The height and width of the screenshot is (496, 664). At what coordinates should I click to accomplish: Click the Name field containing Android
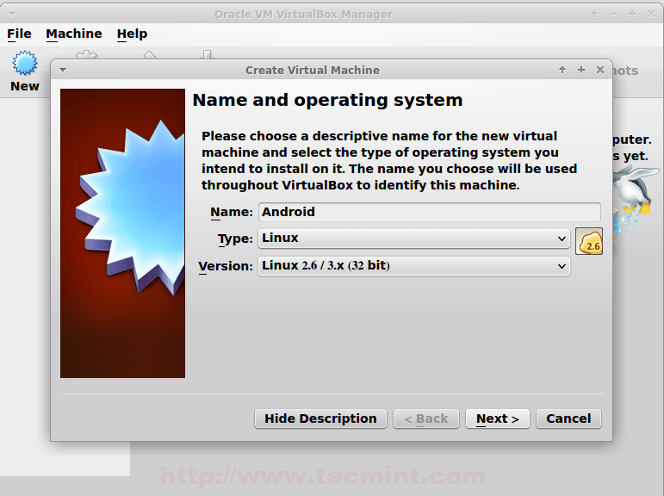(430, 212)
